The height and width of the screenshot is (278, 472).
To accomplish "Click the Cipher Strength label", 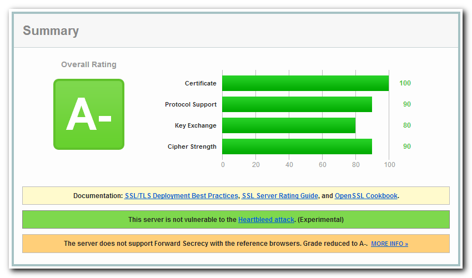I will pos(192,146).
